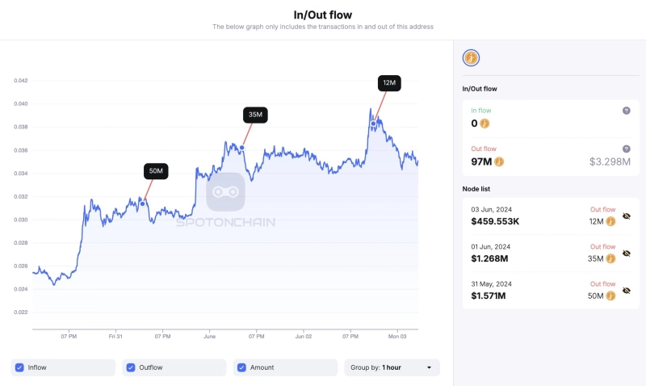Open the In flow help question mark
This screenshot has height=386, width=646.
627,111
